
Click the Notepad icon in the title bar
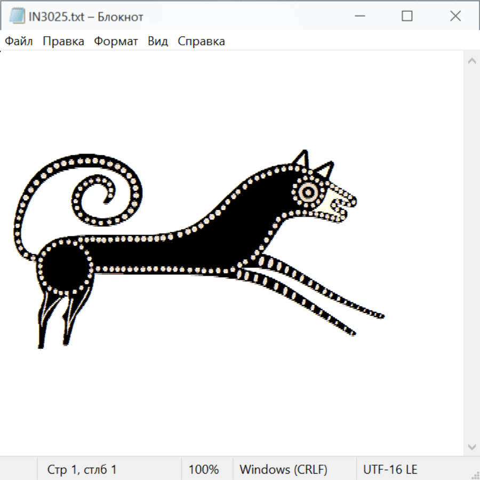[x=17, y=17]
